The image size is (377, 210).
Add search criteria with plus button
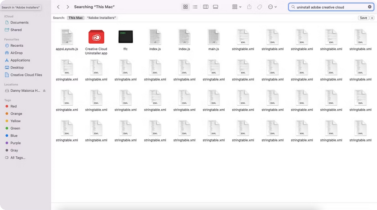tap(372, 18)
